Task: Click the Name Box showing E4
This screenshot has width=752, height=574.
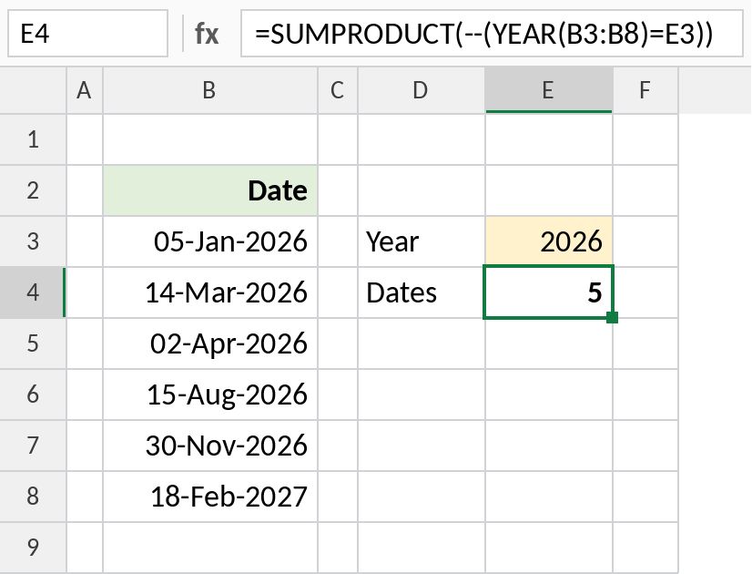Action: click(x=87, y=34)
